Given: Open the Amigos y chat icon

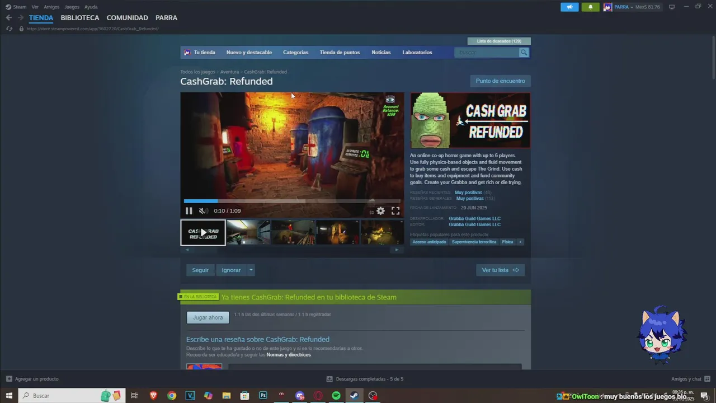Looking at the screenshot, I should click(707, 379).
